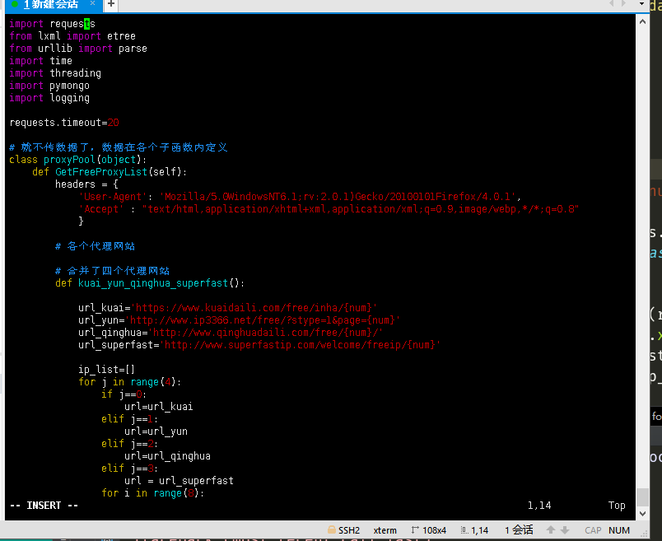The image size is (662, 541).
Task: Click the url_yun ip3366 URL string
Action: click(x=263, y=320)
